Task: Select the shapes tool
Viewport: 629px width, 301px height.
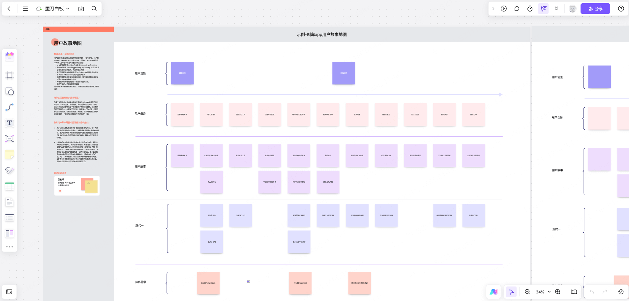Action: coord(10,91)
